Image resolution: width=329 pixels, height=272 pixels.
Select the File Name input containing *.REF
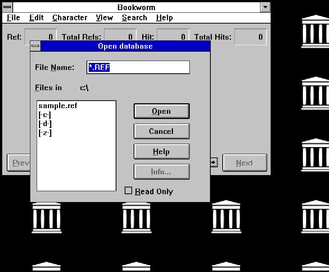[x=138, y=67]
